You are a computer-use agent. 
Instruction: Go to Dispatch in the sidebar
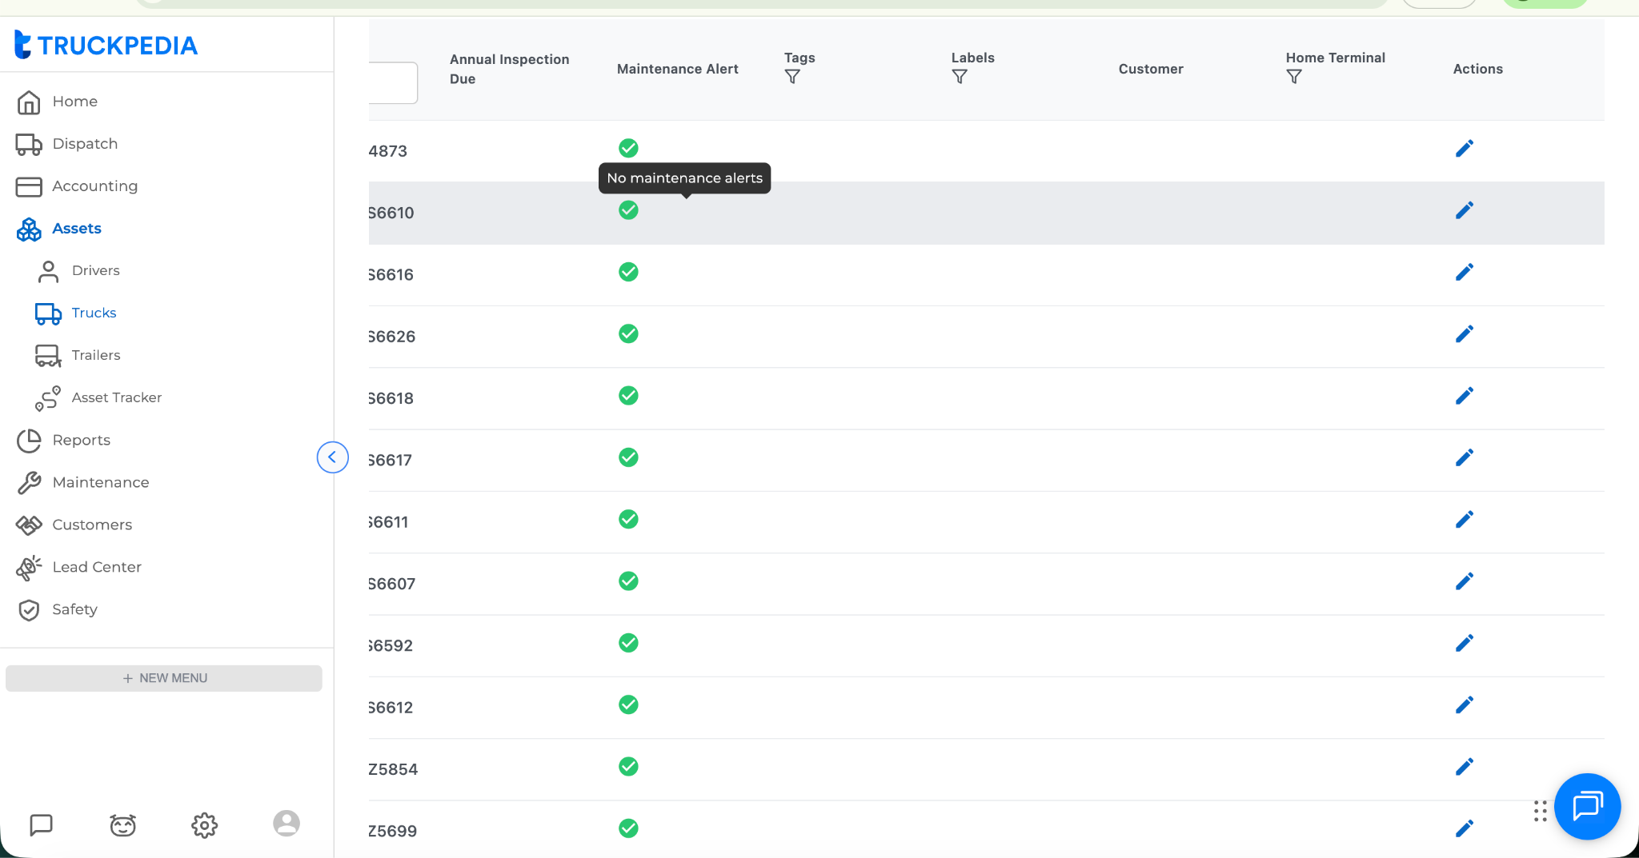point(85,144)
